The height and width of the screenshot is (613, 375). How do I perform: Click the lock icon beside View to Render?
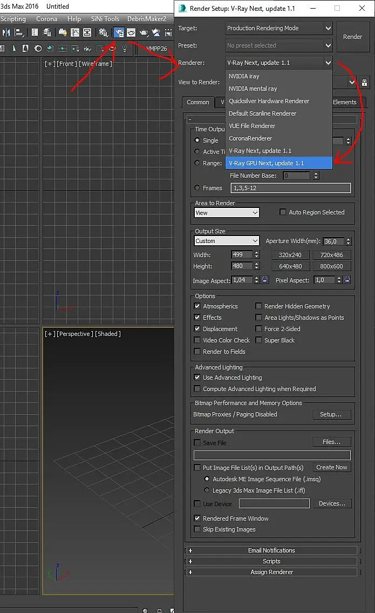tap(364, 83)
